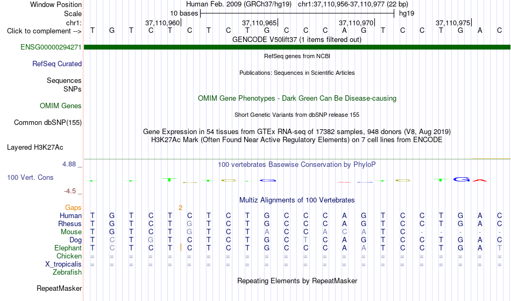Viewport: 511px width, 301px height.
Task: Click the red A conservation logo
Action: tap(480, 180)
